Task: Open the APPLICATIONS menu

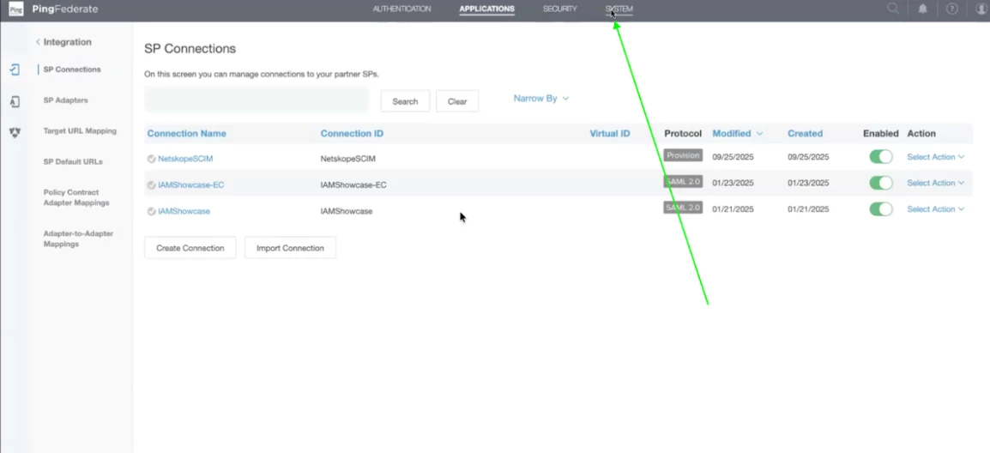Action: pos(486,9)
